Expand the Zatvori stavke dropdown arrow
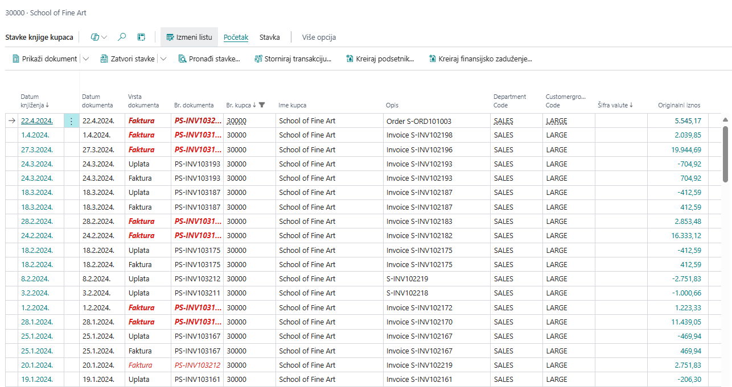The height and width of the screenshot is (387, 732). pos(163,59)
